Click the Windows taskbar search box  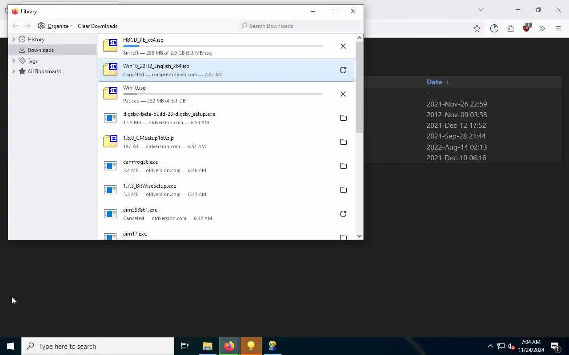click(98, 346)
